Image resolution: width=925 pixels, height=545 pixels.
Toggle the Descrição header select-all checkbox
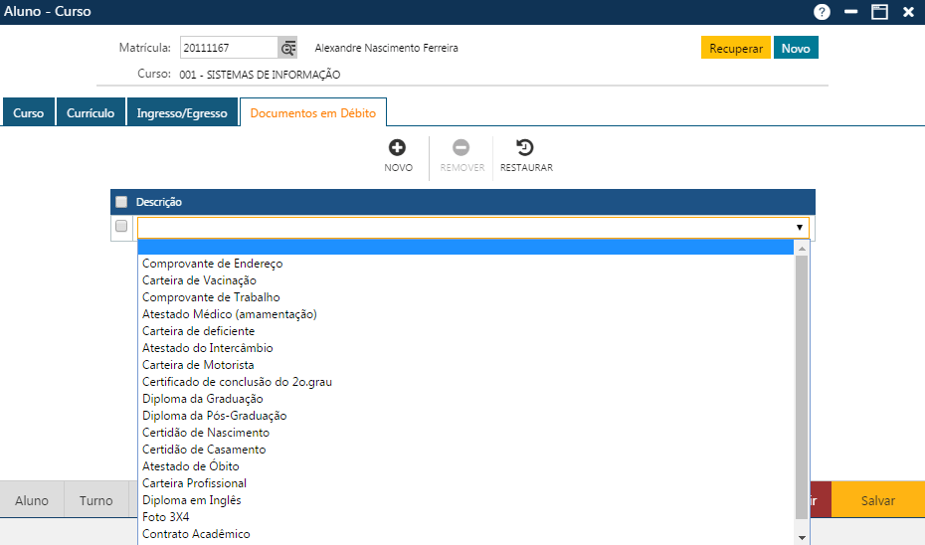(121, 202)
